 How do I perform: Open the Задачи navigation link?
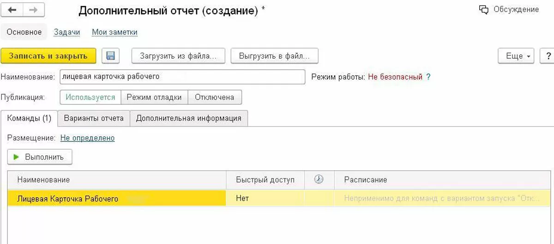click(x=67, y=32)
